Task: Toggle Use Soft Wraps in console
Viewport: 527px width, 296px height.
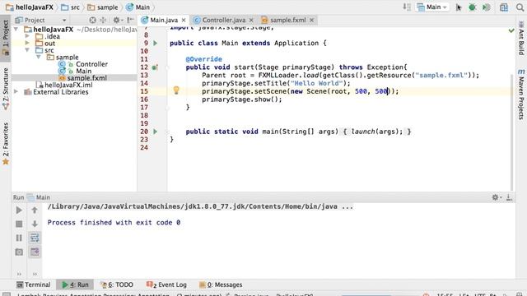Action: tap(35, 238)
